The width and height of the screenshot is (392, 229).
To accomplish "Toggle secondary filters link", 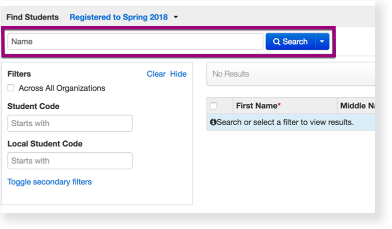I will click(49, 182).
